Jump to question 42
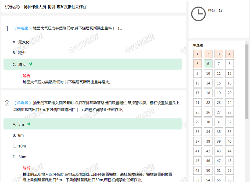The image size is (250, 187). tap(208, 151)
